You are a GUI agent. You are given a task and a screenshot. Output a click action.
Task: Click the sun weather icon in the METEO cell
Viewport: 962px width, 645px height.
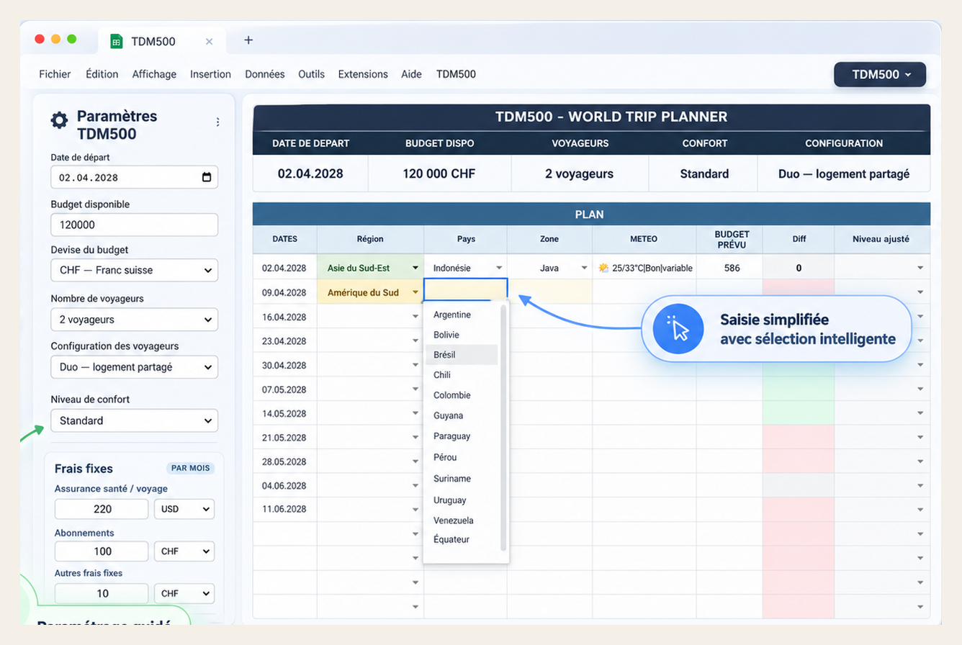tap(603, 268)
